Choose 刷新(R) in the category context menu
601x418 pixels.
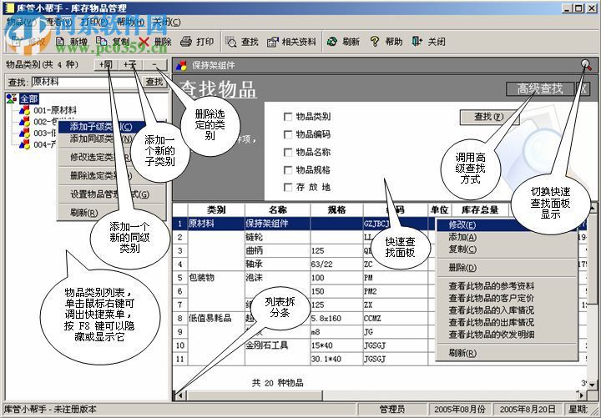(x=111, y=213)
